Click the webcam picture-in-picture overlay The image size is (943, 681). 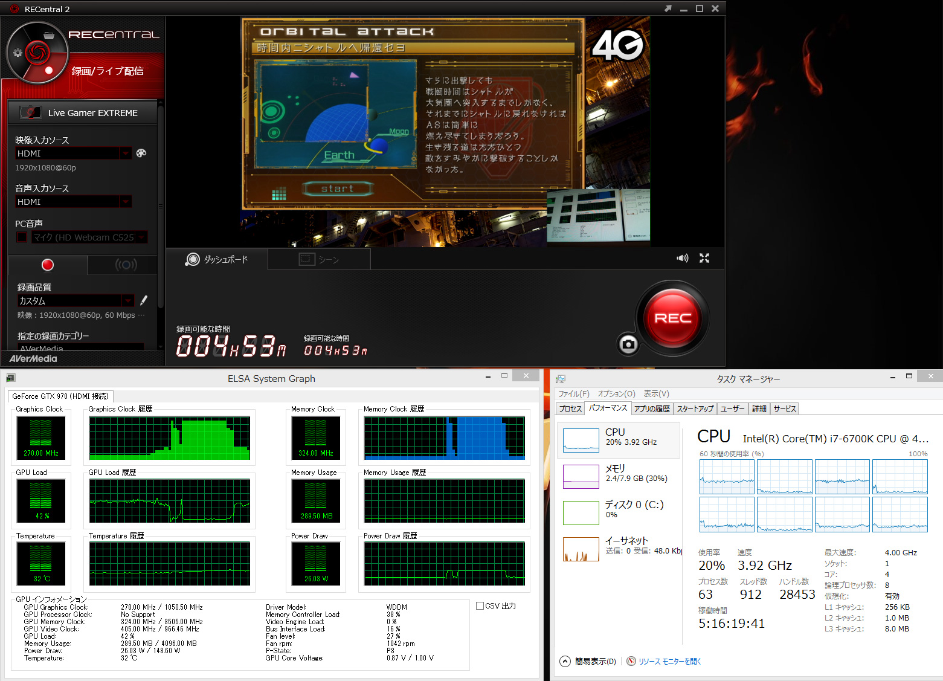click(598, 216)
